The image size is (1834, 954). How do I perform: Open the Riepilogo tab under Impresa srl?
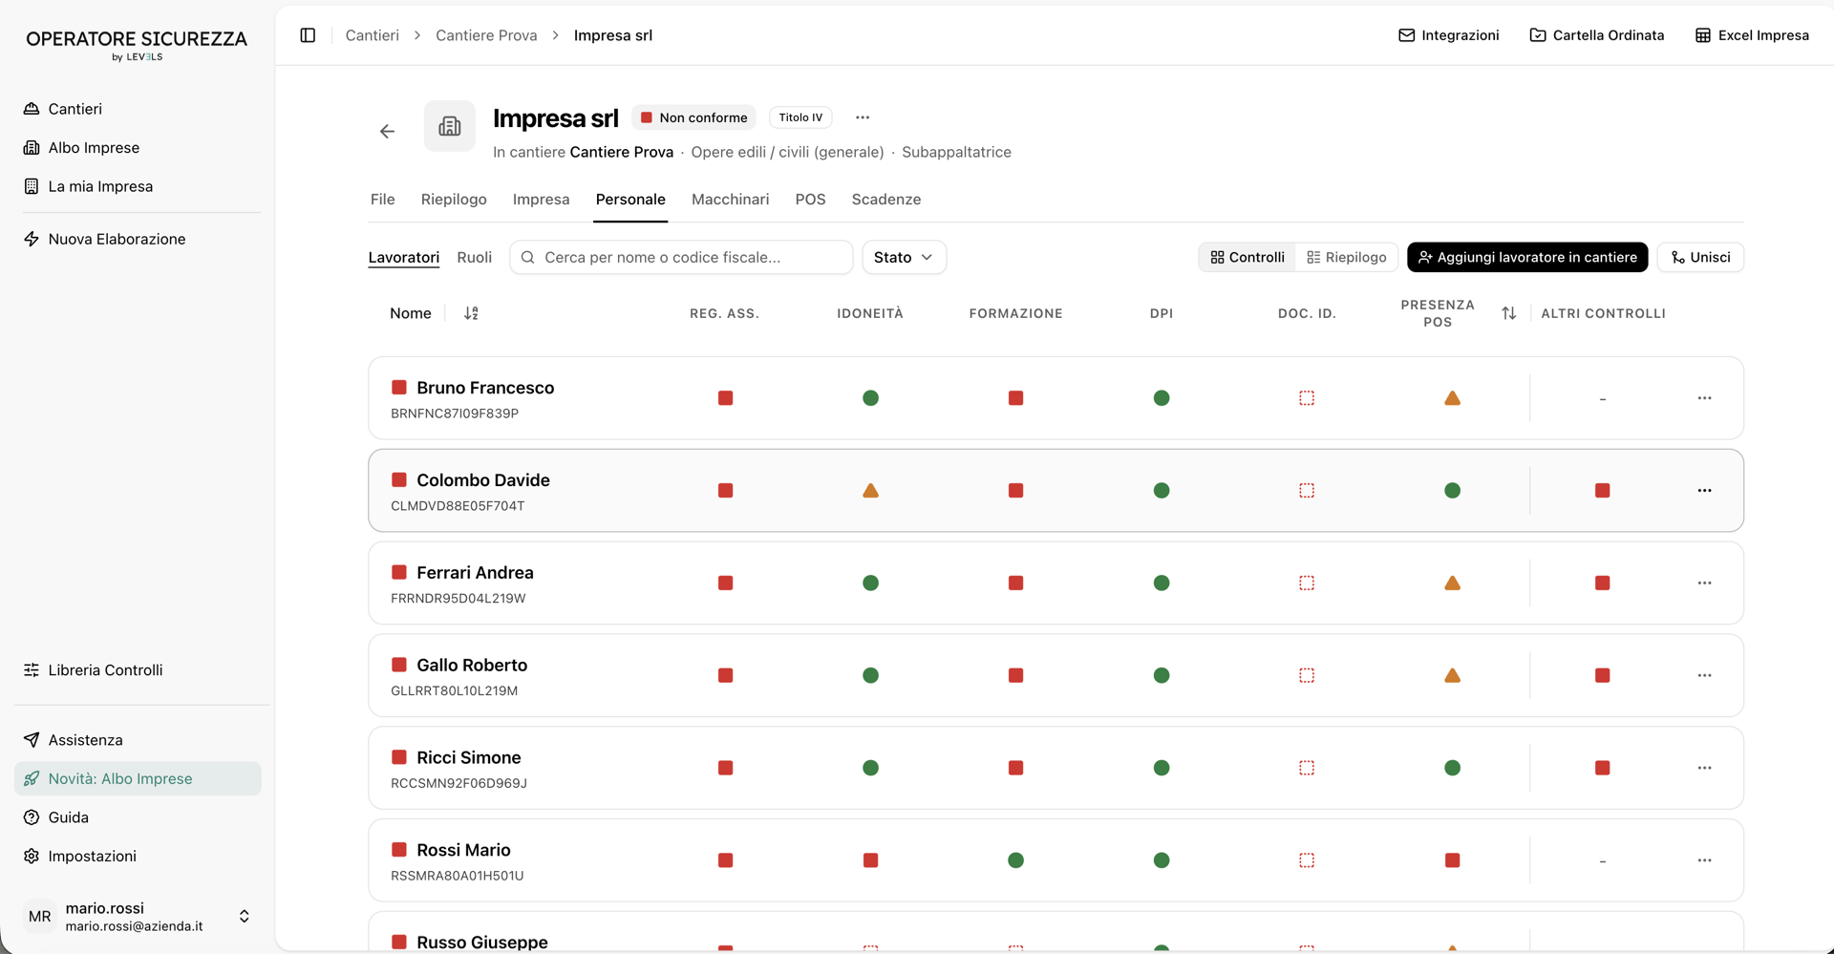(454, 200)
